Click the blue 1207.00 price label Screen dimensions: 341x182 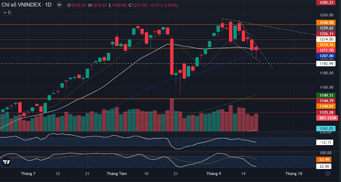(326, 56)
